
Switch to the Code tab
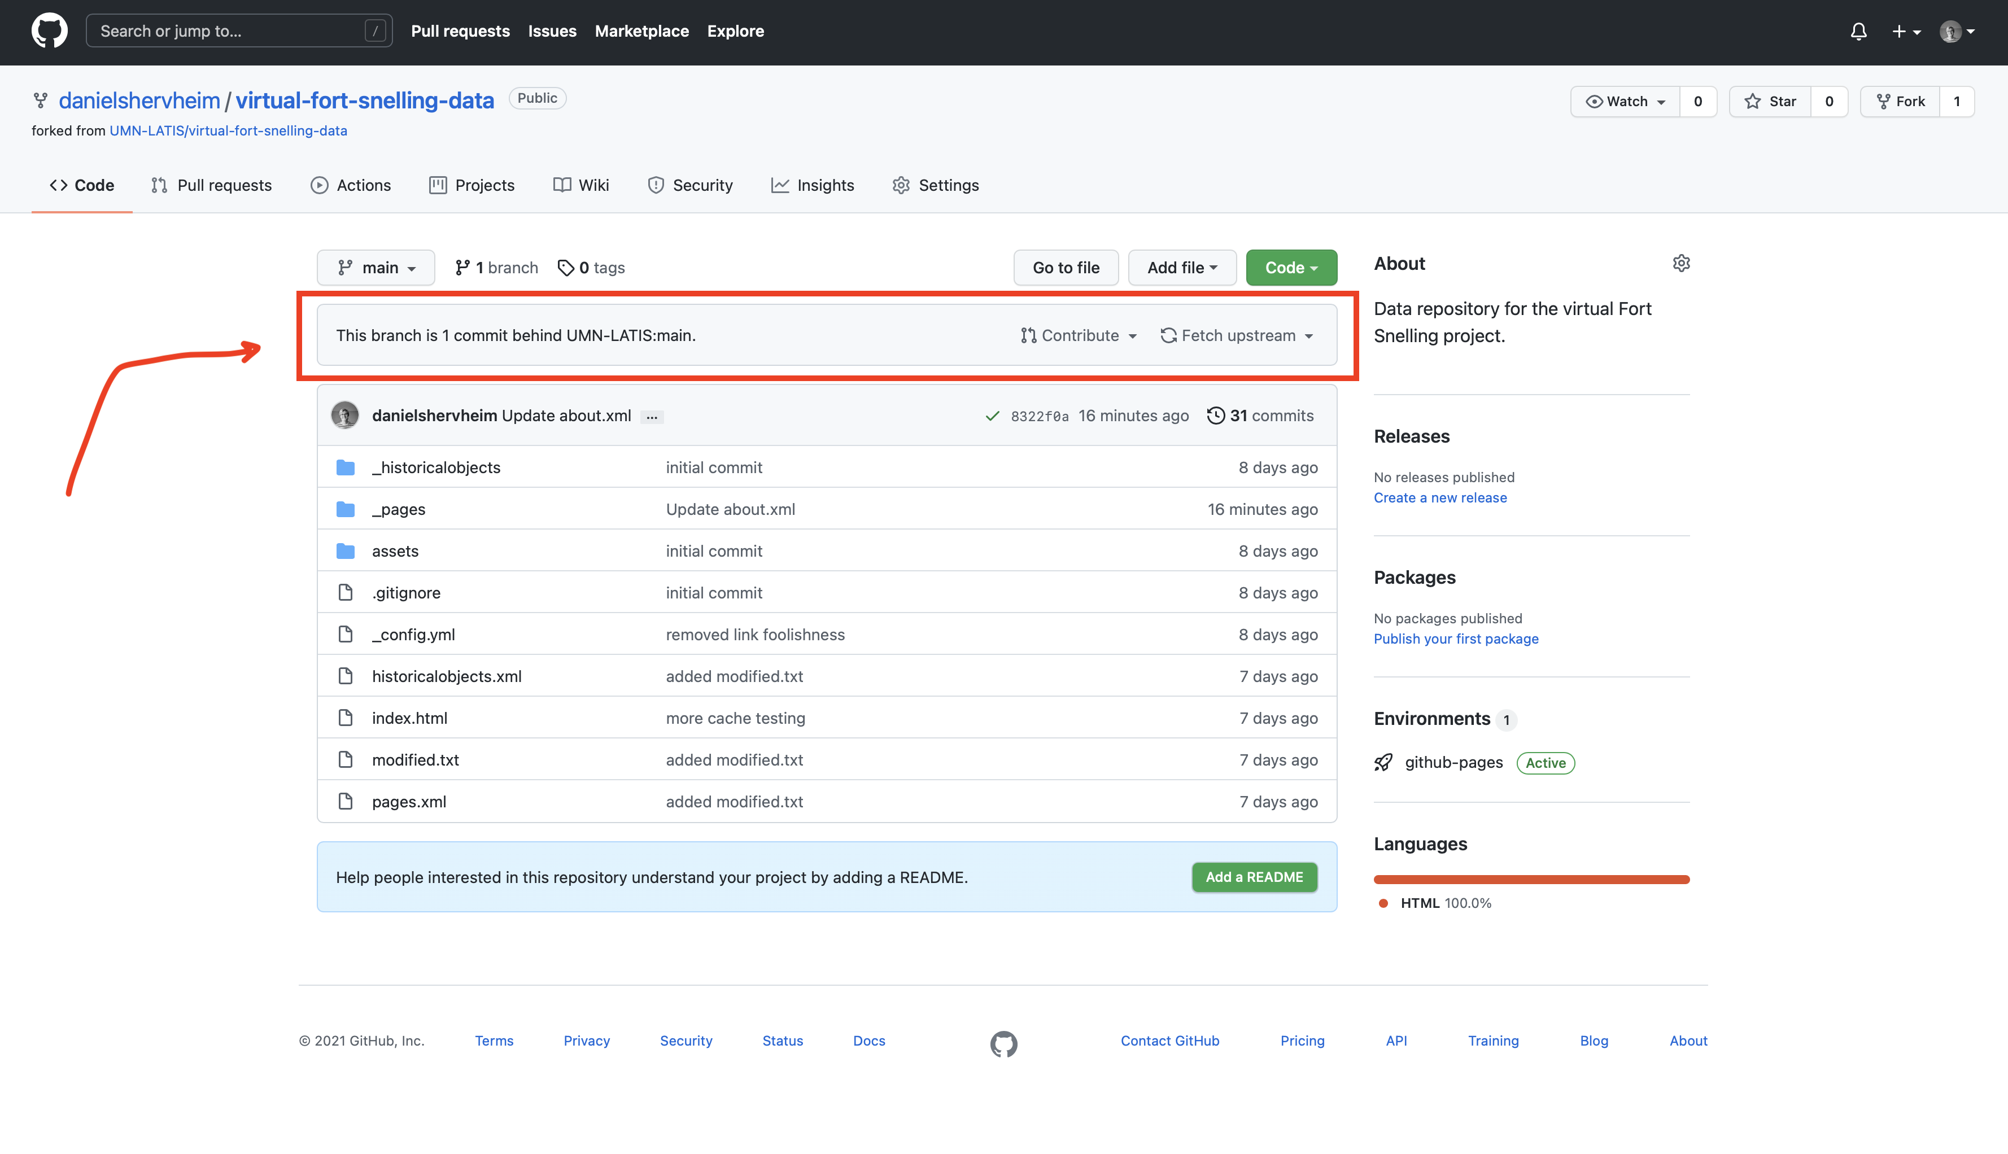coord(82,185)
